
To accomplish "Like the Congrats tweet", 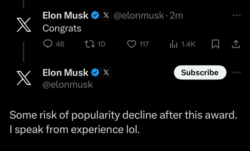I will (138, 44).
